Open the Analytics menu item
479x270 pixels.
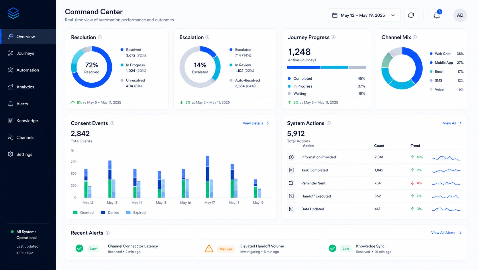click(28, 87)
